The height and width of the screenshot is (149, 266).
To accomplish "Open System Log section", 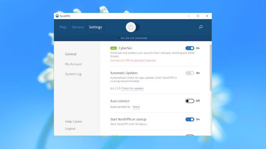I will (73, 74).
